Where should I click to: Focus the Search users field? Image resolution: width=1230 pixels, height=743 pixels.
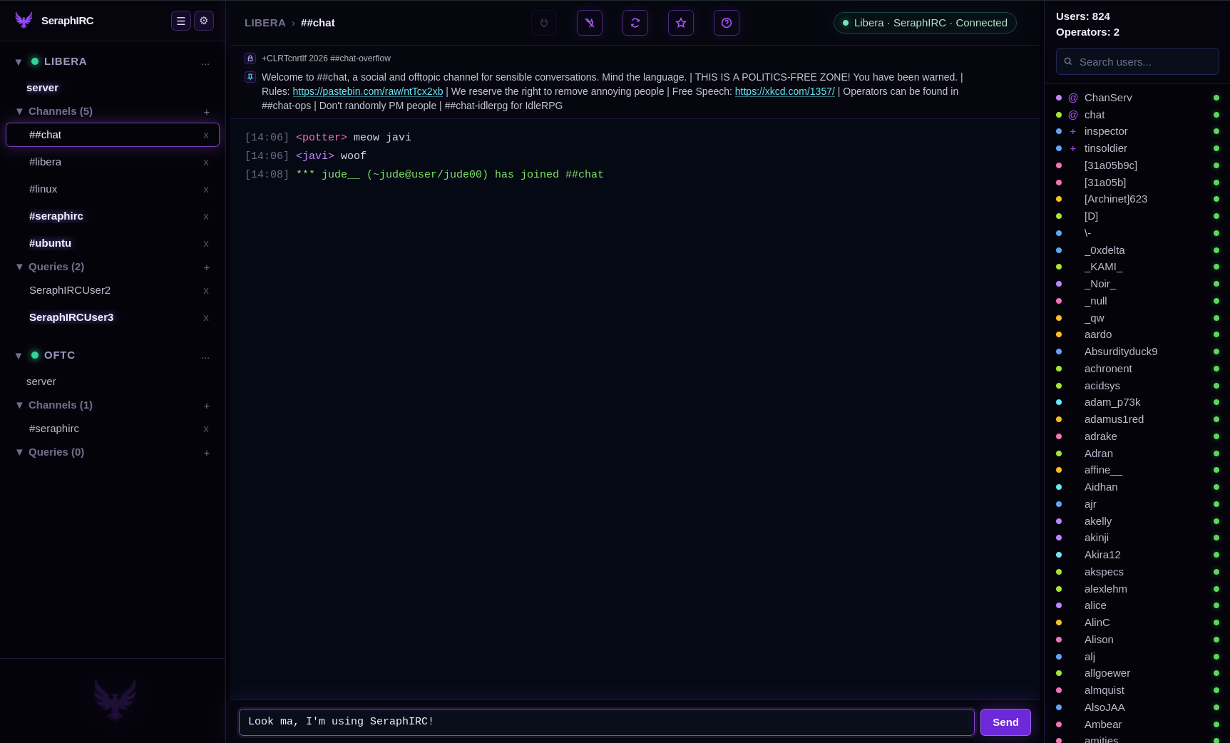coord(1137,61)
